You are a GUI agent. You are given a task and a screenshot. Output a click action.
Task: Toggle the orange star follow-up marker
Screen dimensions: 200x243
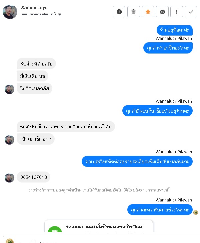click(x=148, y=12)
